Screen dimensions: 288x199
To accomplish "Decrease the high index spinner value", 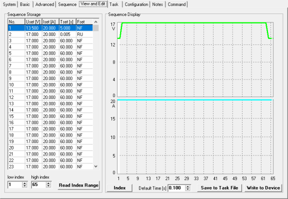I will tap(48, 186).
